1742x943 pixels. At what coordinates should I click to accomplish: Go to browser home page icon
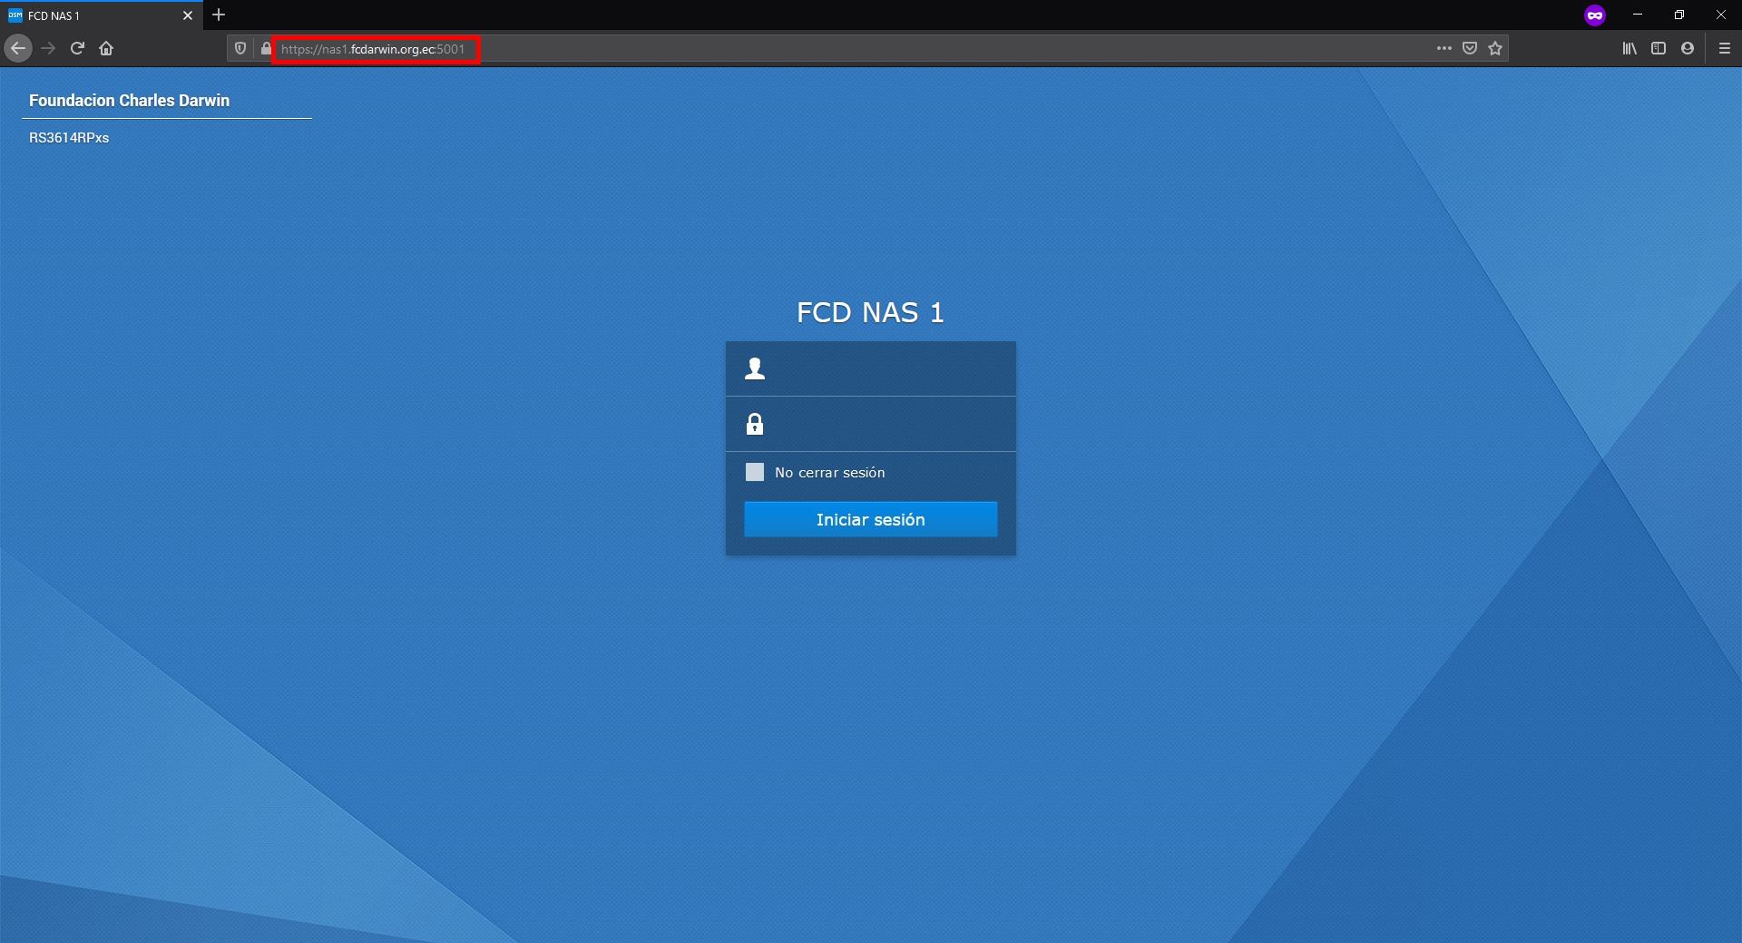pyautogui.click(x=106, y=48)
